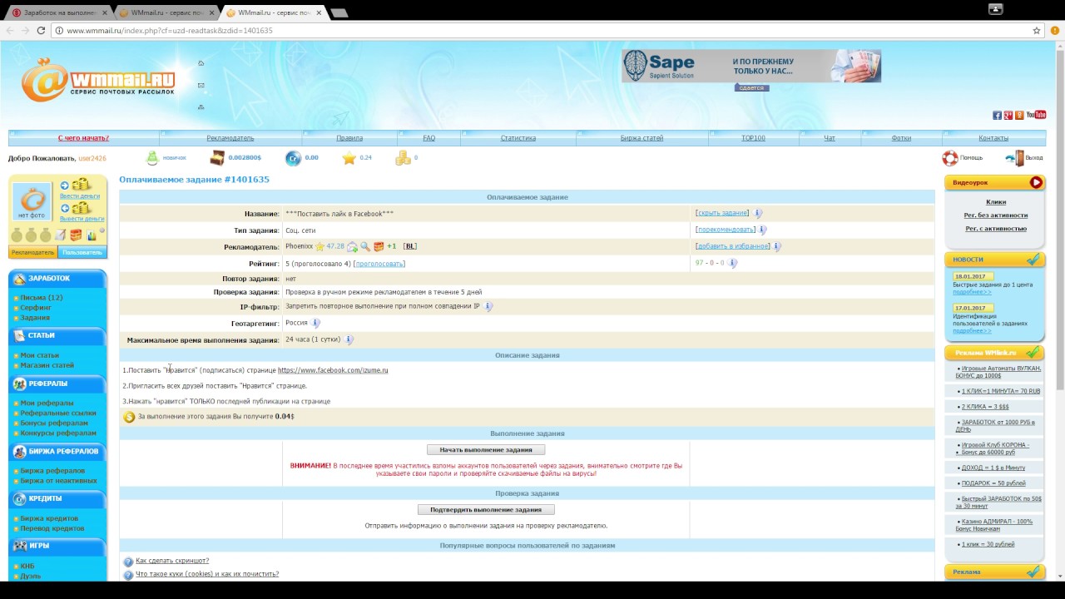Click the browser address bar URL field
Screen dimensions: 1065x599
click(x=532, y=31)
